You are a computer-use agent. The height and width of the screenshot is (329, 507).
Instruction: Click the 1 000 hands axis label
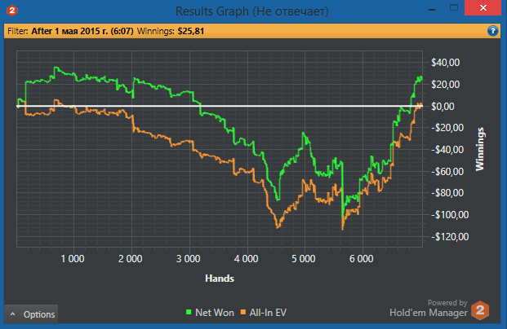pos(73,259)
